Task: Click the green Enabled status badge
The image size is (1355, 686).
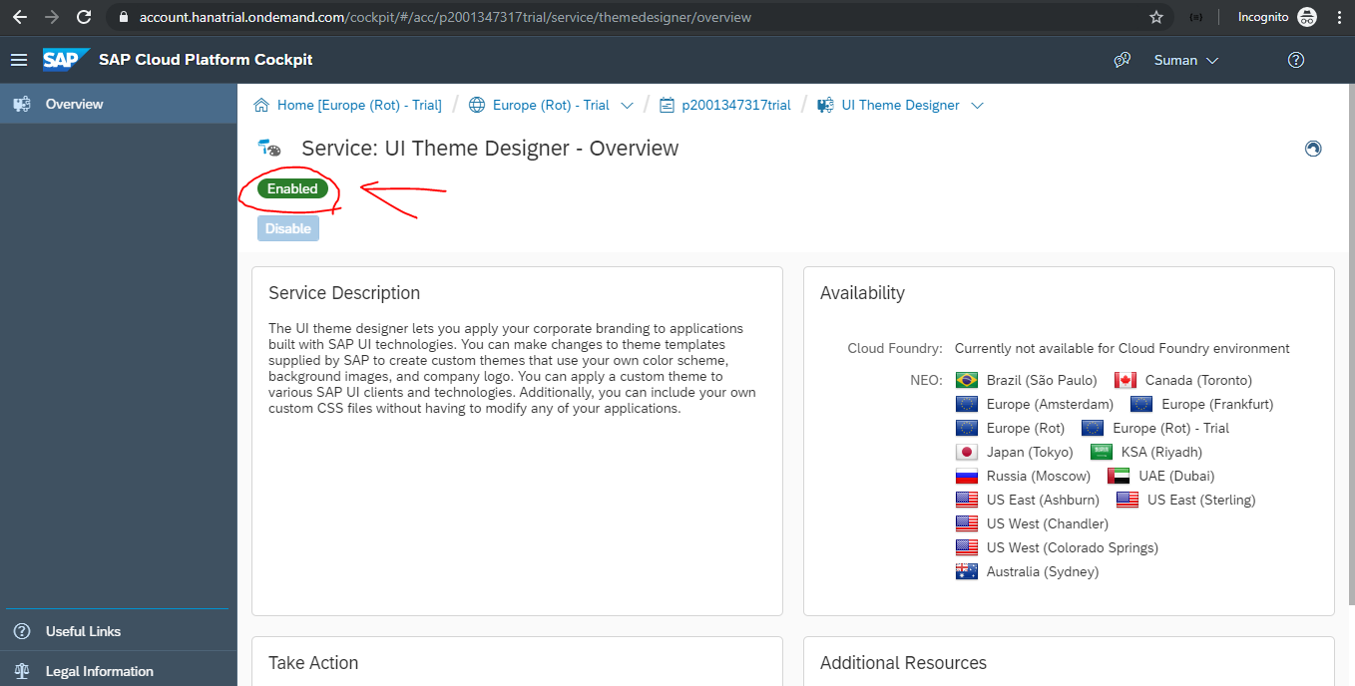Action: point(292,188)
